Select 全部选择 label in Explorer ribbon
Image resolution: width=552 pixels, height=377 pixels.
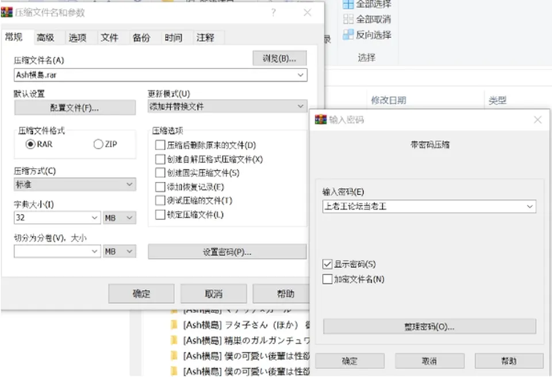[374, 4]
